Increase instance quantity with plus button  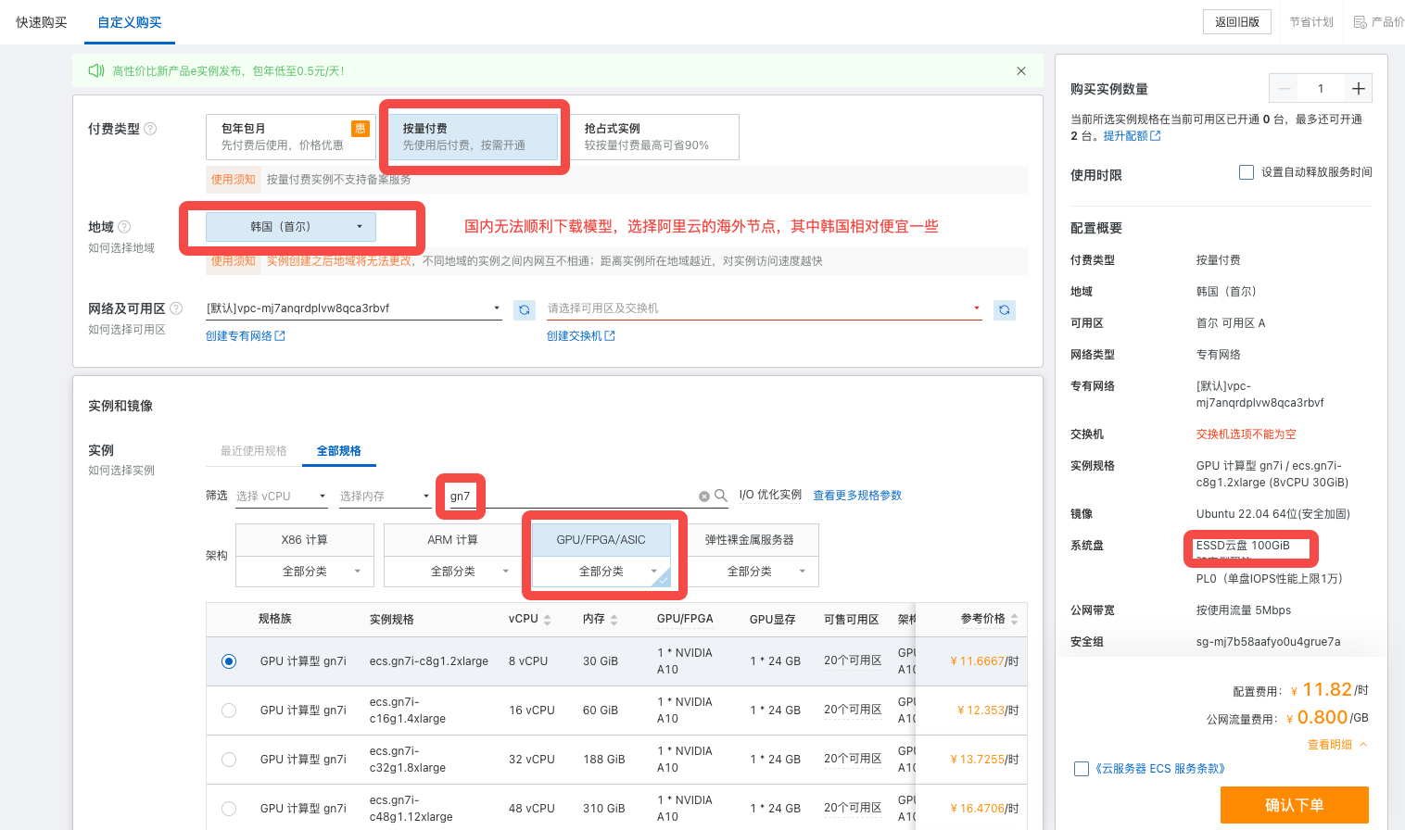tap(1359, 89)
